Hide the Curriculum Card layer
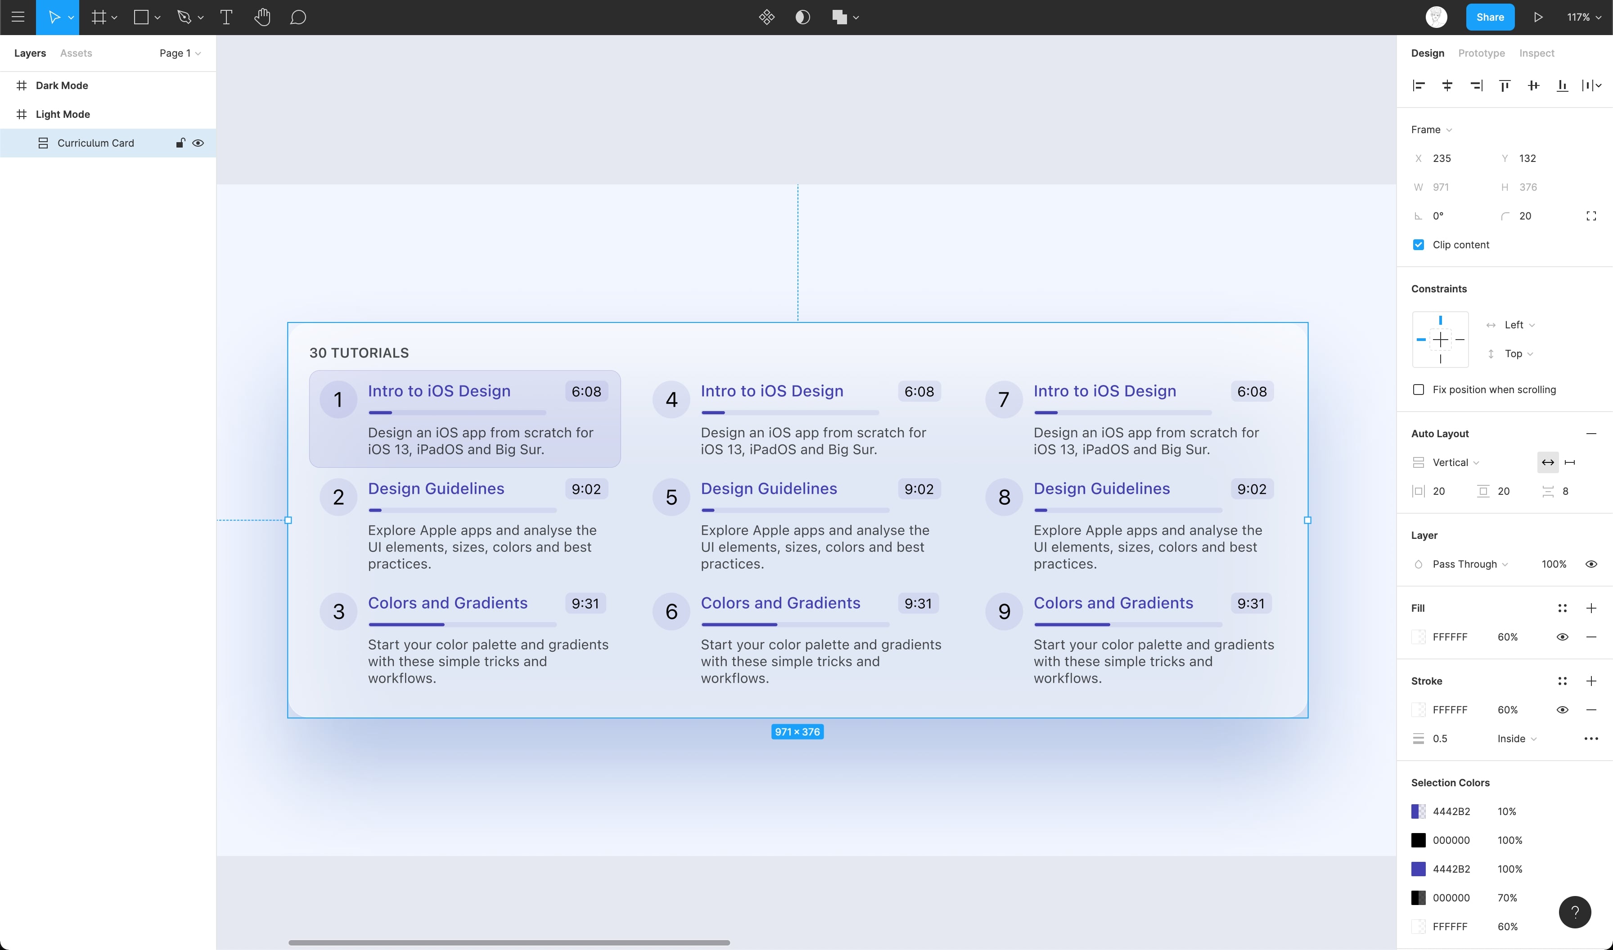The width and height of the screenshot is (1613, 950). pyautogui.click(x=198, y=143)
